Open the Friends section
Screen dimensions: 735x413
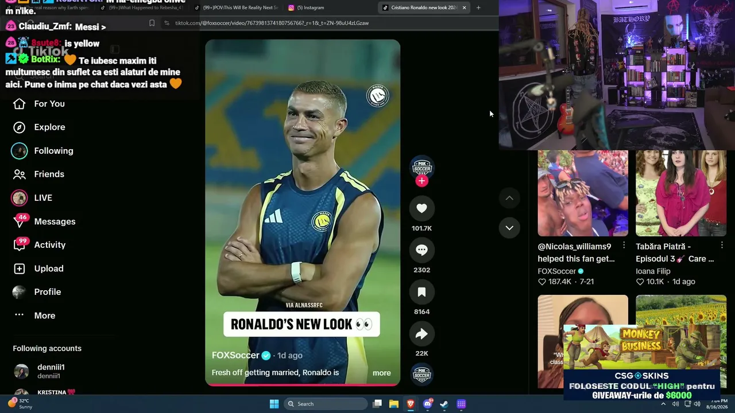click(38, 174)
